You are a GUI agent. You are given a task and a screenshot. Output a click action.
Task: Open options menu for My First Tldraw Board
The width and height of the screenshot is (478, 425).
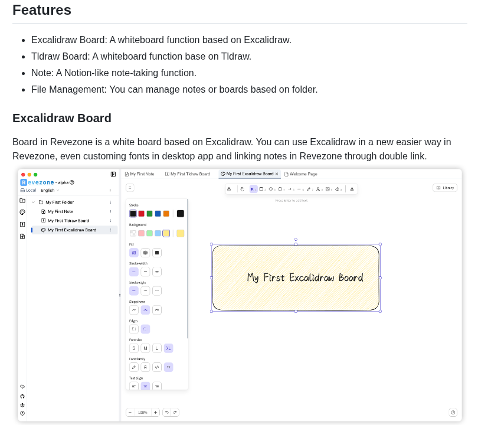click(x=111, y=221)
